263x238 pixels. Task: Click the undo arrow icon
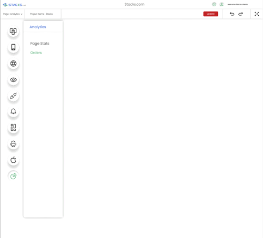click(232, 14)
